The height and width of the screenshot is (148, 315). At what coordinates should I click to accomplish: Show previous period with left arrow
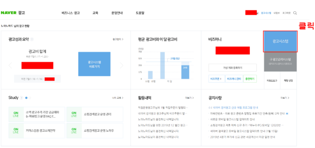(x=10, y=65)
